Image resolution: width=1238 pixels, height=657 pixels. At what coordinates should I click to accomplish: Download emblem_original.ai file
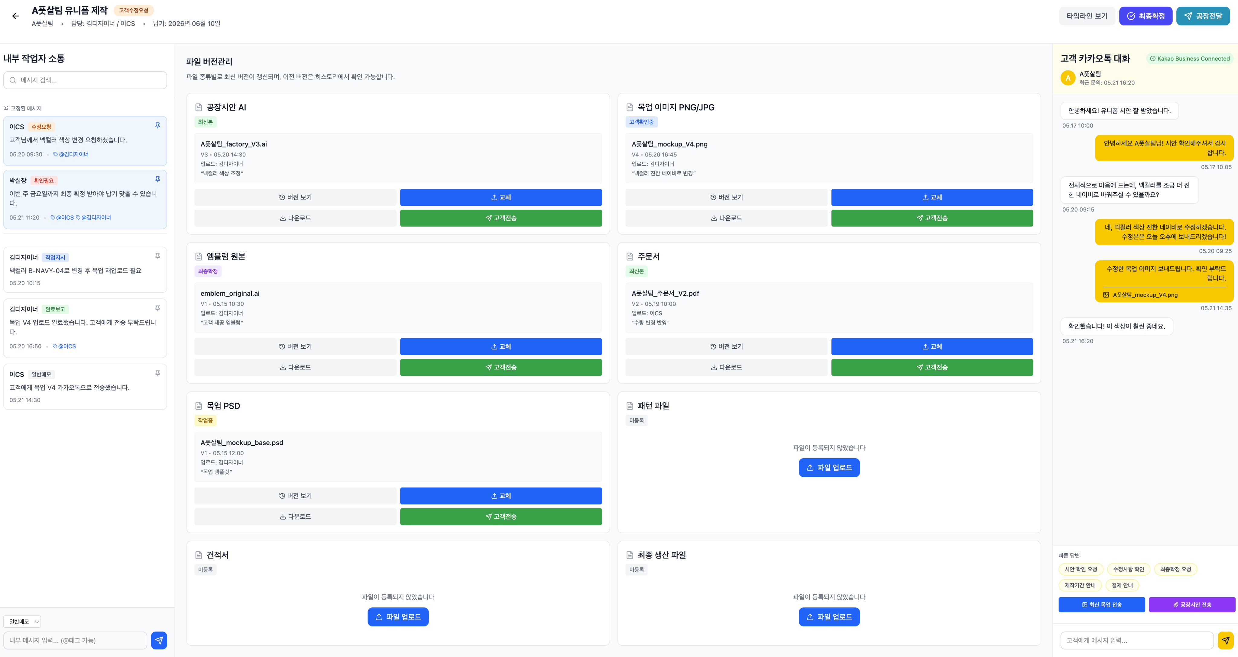coord(295,367)
